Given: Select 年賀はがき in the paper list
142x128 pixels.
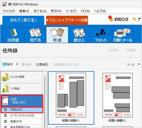Looking at the screenshot, I should [x=22, y=110].
